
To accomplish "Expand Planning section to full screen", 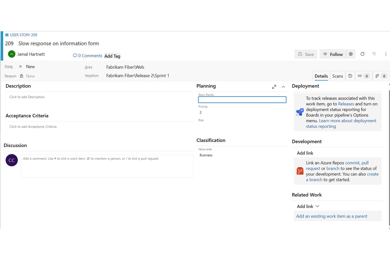I will [x=274, y=87].
